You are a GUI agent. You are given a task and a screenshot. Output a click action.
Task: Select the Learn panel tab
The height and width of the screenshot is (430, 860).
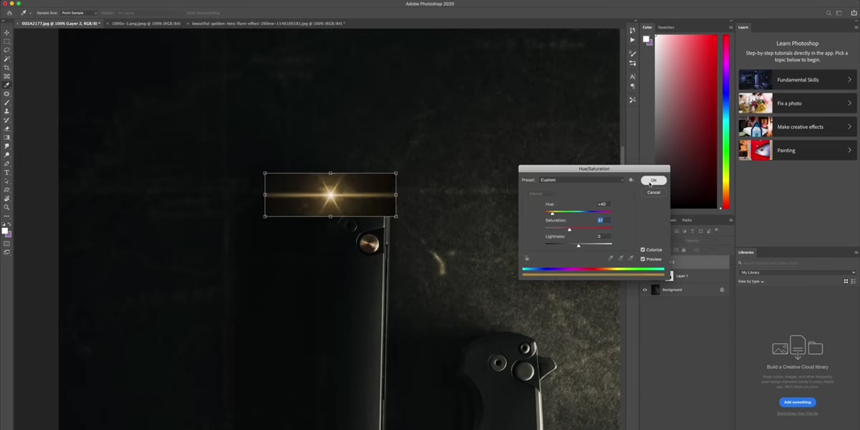tap(743, 27)
